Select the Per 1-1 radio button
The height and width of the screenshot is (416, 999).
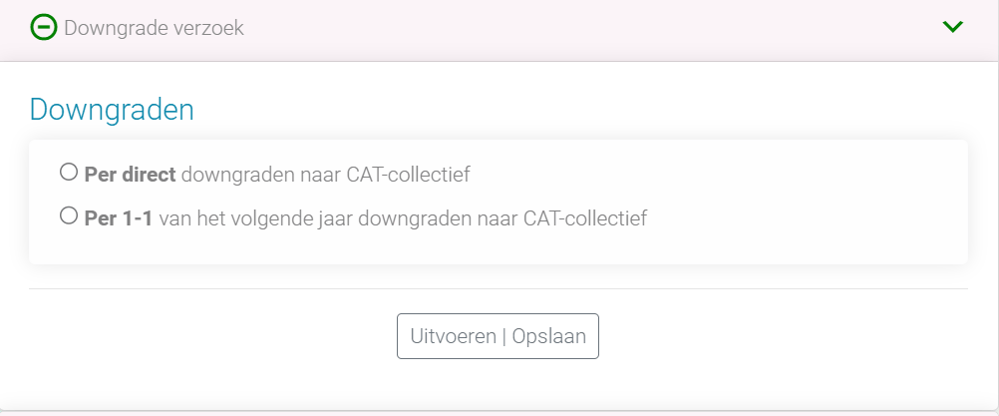point(69,214)
